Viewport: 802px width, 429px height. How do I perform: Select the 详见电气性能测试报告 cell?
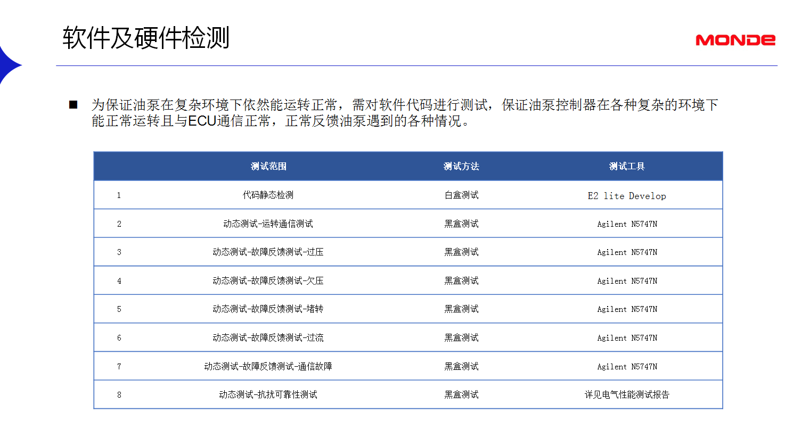click(x=627, y=395)
